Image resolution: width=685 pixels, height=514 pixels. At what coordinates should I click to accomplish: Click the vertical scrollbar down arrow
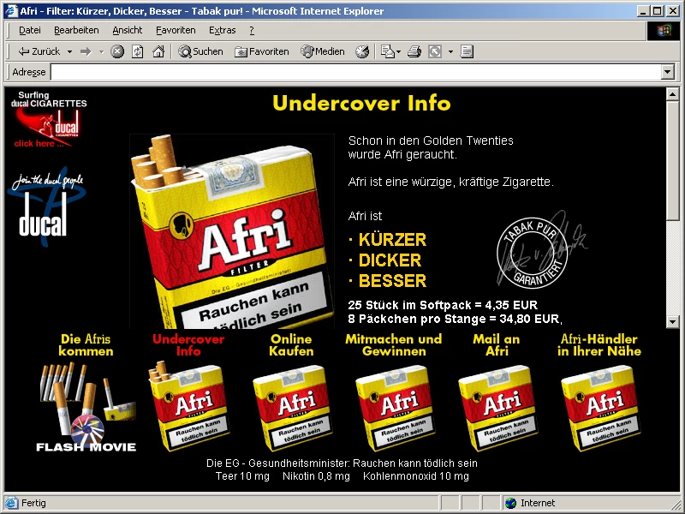tap(674, 322)
